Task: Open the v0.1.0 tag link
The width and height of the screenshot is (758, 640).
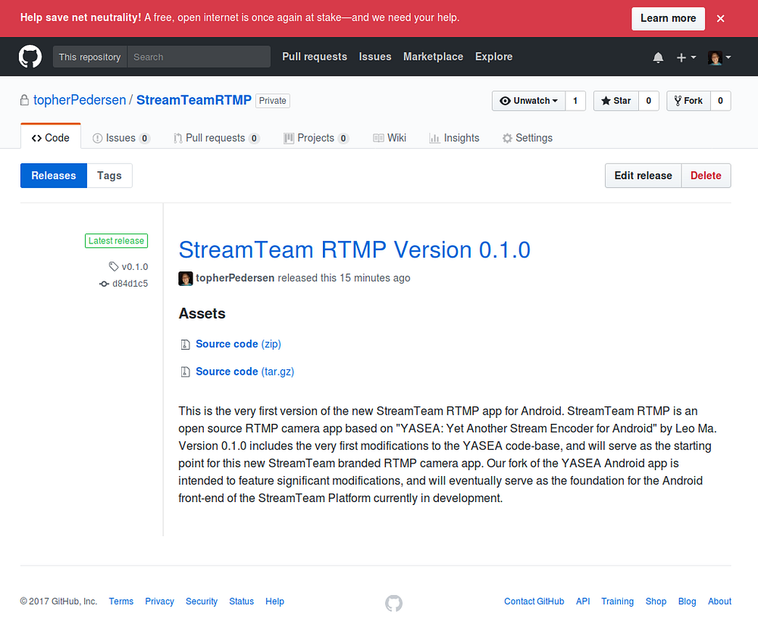Action: click(x=129, y=267)
